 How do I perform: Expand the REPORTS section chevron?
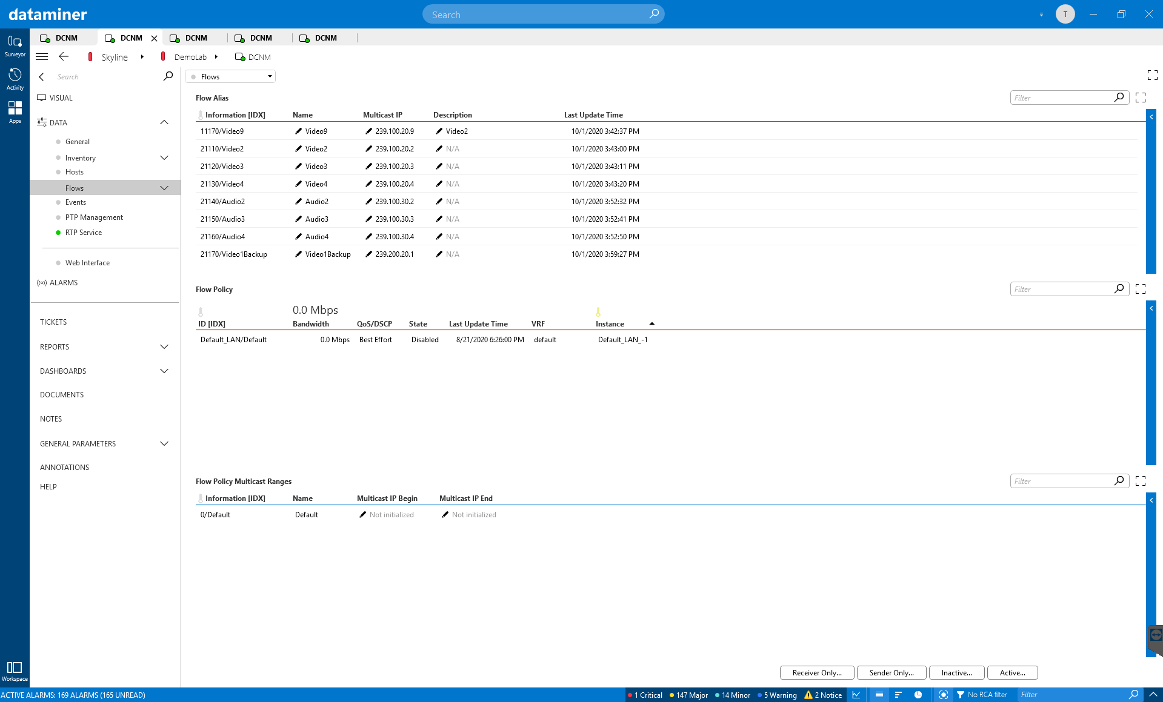point(164,346)
